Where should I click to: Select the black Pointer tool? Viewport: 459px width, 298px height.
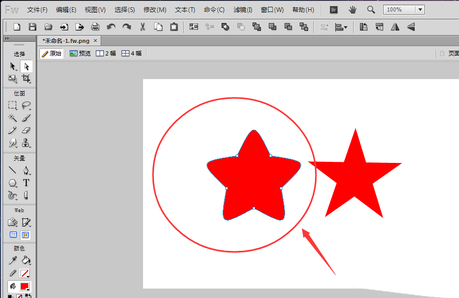point(13,67)
